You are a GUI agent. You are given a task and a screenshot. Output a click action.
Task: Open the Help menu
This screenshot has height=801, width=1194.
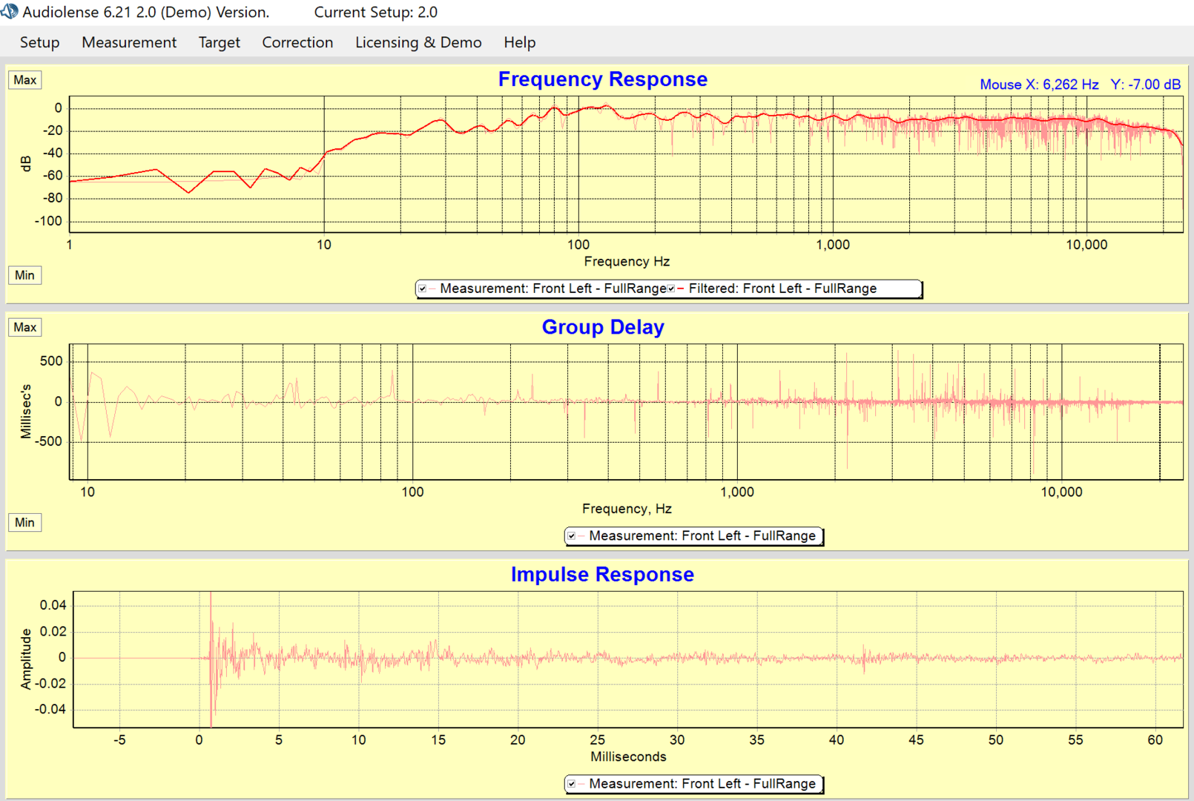[x=520, y=42]
